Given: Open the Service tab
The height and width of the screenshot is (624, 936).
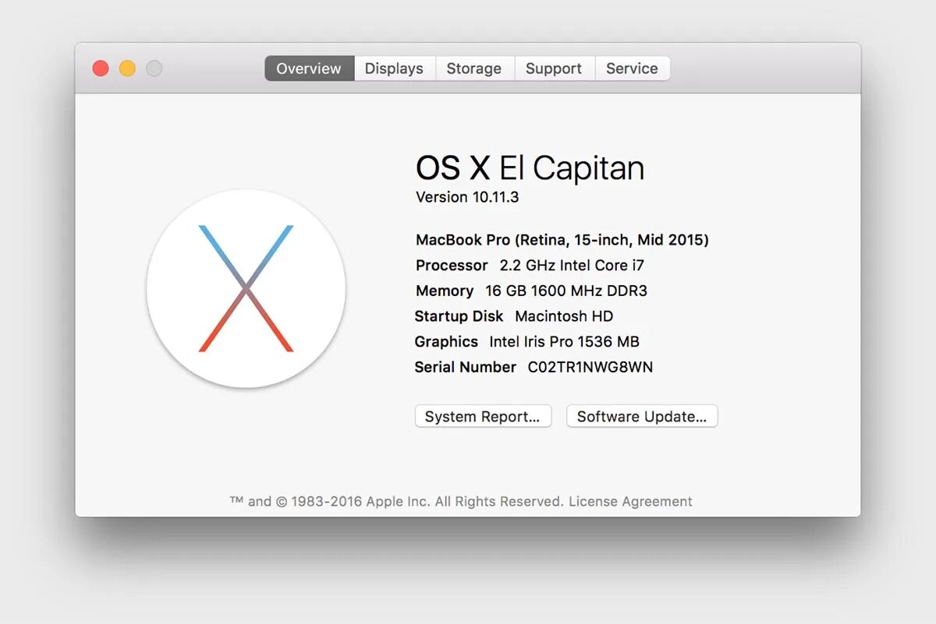Looking at the screenshot, I should coord(632,69).
